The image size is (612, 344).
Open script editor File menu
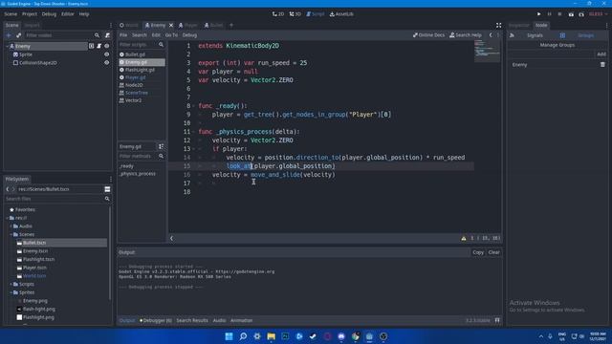(x=123, y=35)
